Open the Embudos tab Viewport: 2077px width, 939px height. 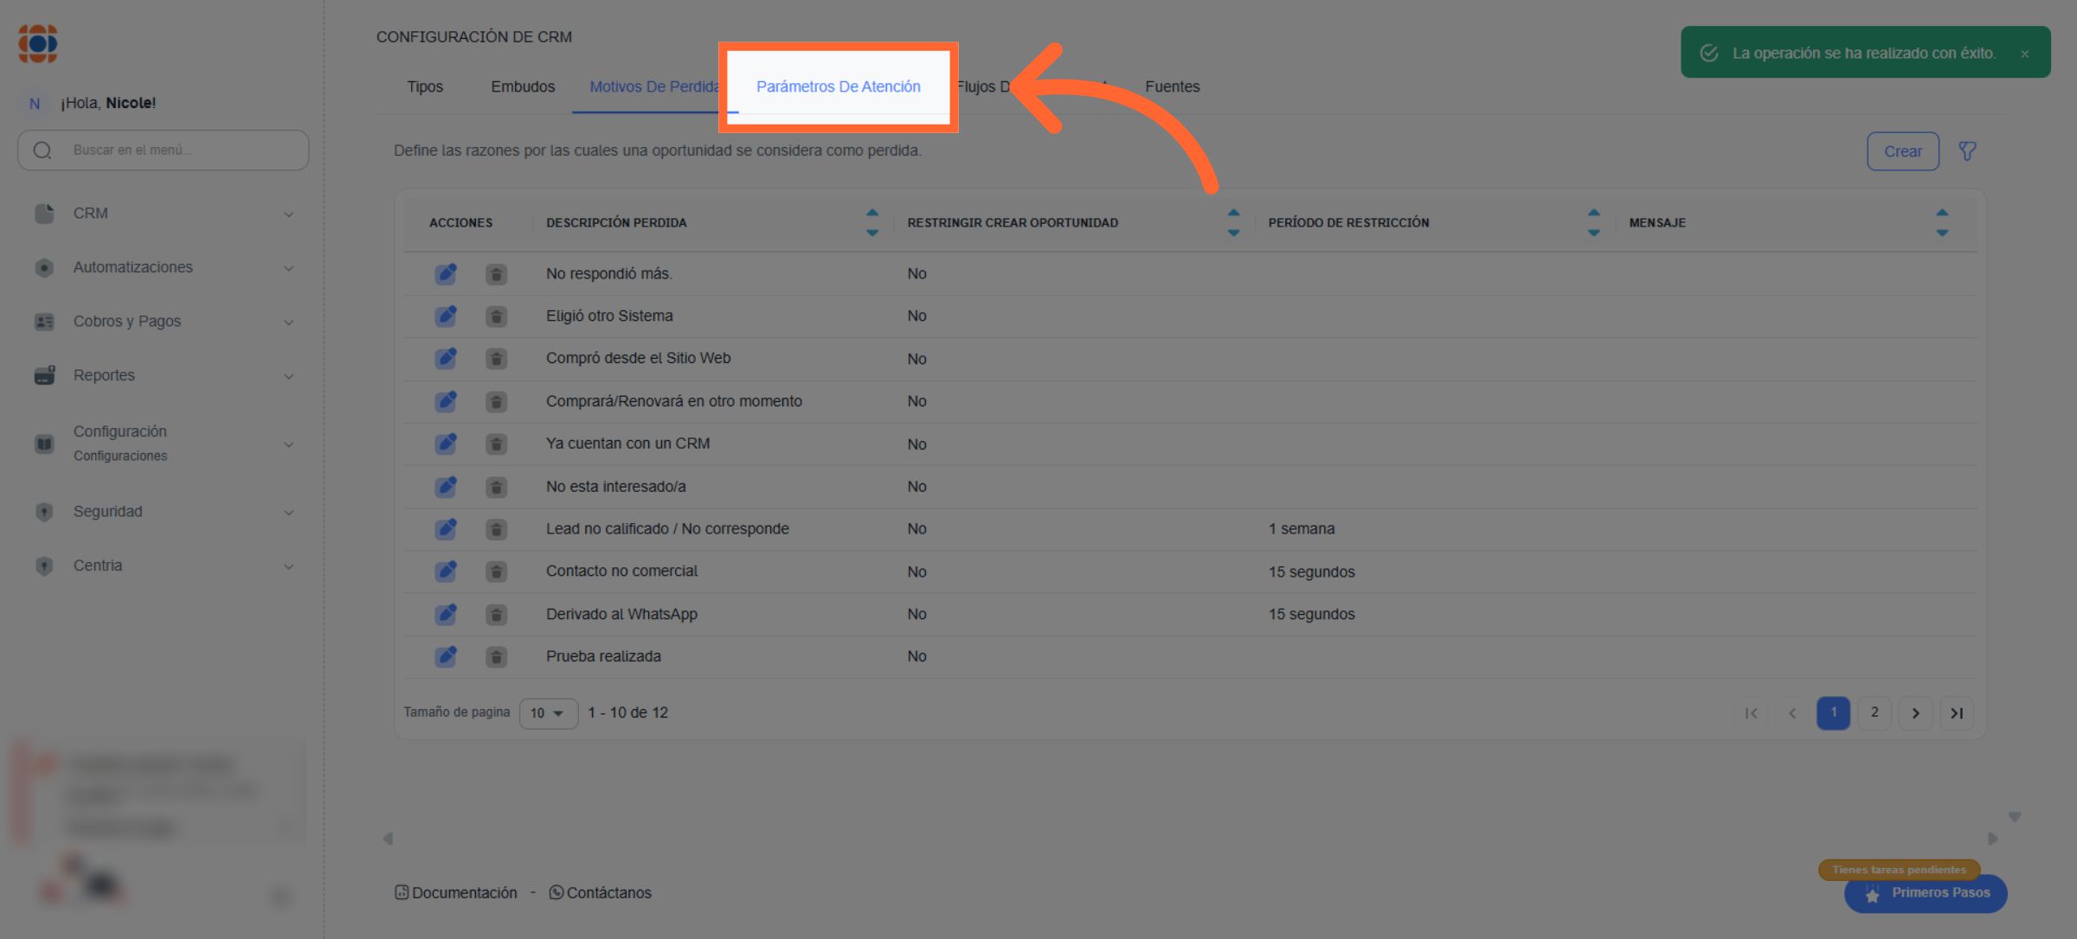[x=523, y=86]
